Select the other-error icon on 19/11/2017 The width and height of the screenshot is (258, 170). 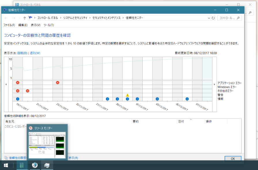(18, 91)
